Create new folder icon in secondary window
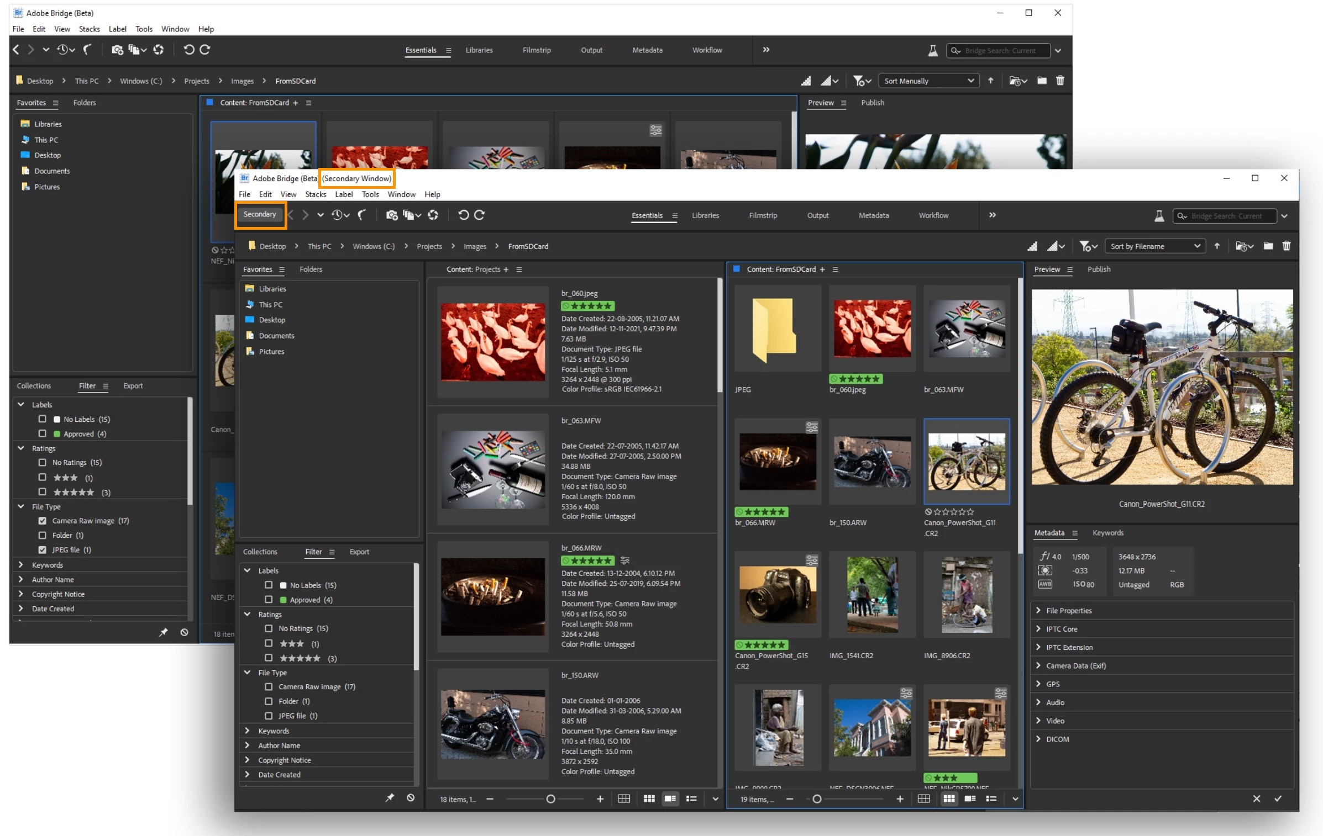The width and height of the screenshot is (1323, 836). (1268, 246)
